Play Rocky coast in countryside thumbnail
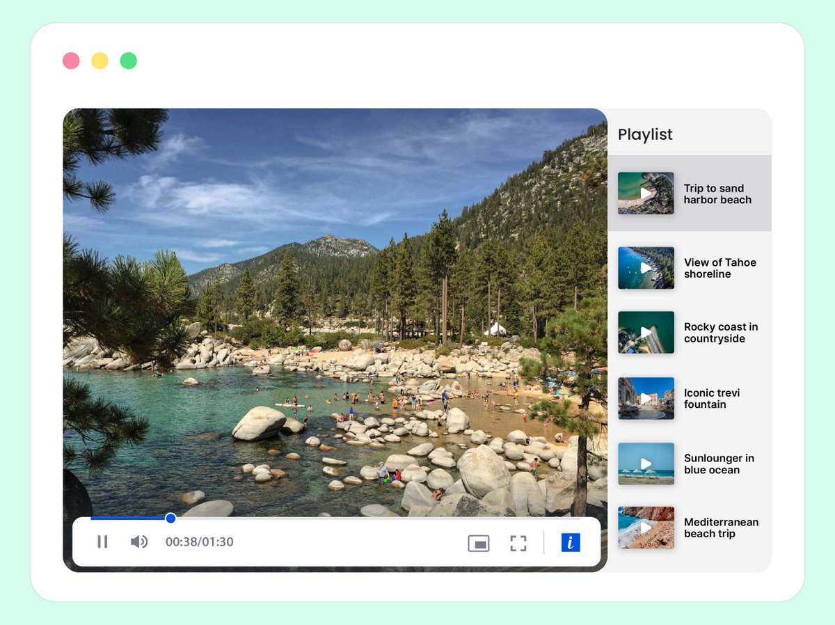835x625 pixels. tap(646, 332)
